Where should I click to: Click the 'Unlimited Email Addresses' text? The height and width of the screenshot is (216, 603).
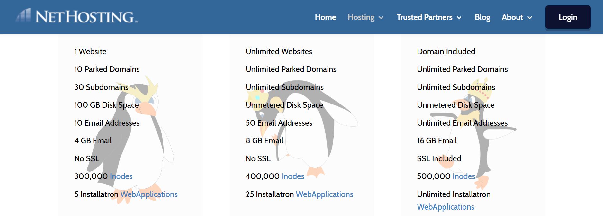click(462, 123)
